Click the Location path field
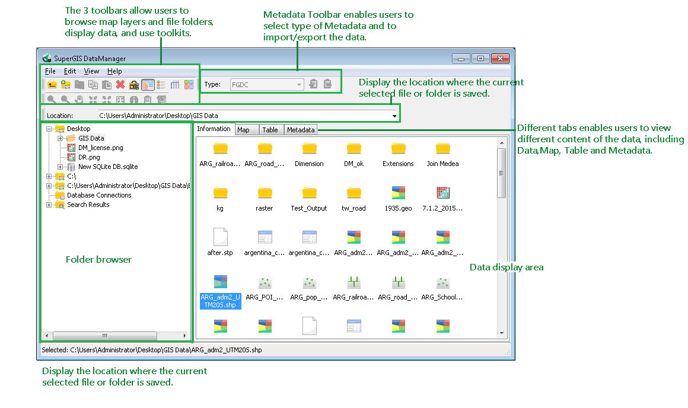The image size is (688, 408). [247, 116]
